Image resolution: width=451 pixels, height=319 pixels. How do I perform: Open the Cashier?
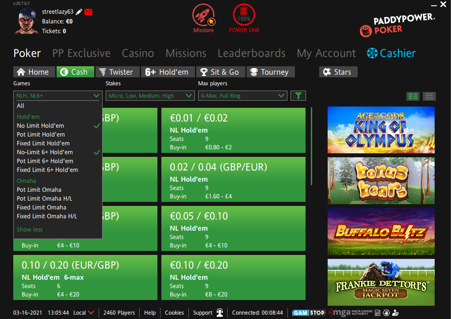(x=391, y=53)
